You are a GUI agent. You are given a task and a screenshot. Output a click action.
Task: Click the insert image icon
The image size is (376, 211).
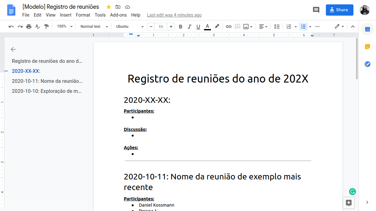tap(246, 27)
